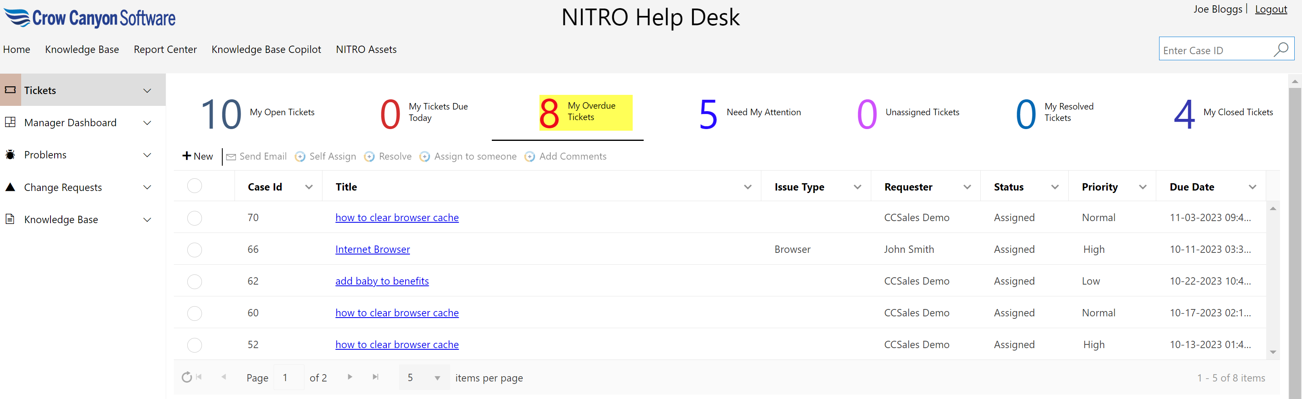Click the search magnifier icon
The width and height of the screenshot is (1302, 399).
1280,50
